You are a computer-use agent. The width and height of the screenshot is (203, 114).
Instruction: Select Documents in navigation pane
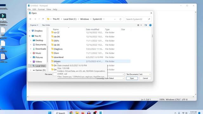pyautogui.click(x=41, y=45)
